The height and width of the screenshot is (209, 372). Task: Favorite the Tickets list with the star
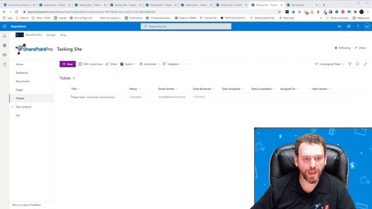coord(74,78)
